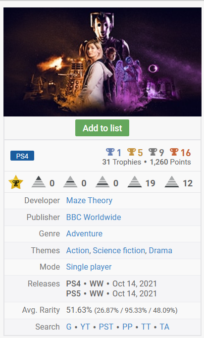Search the game on PST
Screen dimensions: 204x338
106,327
